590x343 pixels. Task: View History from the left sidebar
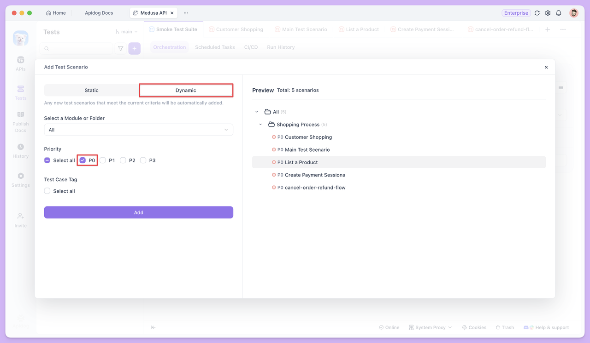pos(20,150)
